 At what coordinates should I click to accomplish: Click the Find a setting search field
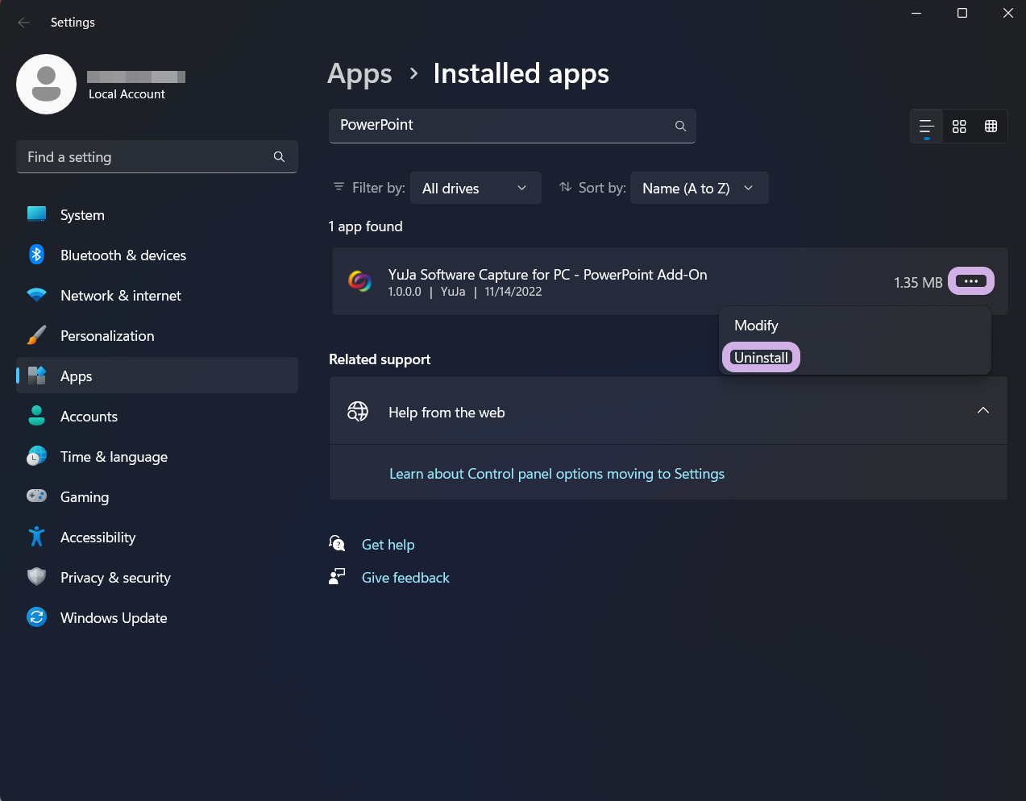[157, 157]
